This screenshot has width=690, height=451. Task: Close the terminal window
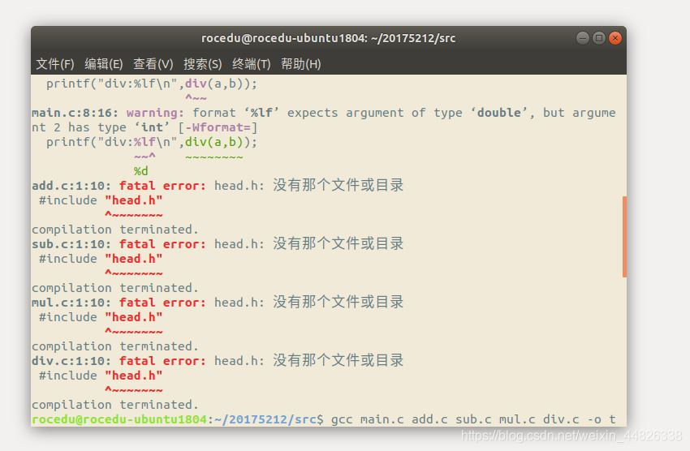point(615,38)
